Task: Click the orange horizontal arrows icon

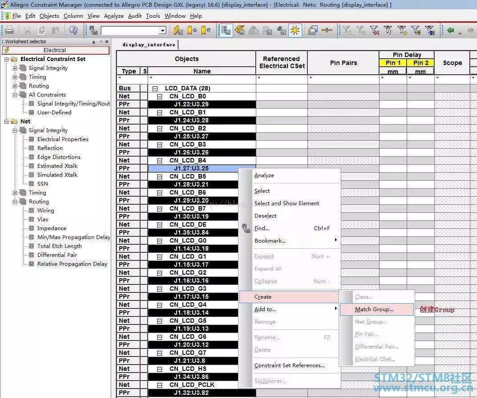Action: pos(327,30)
